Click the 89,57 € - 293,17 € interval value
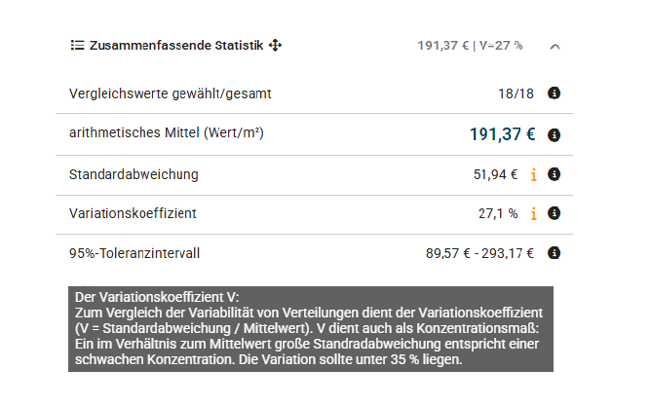651x407 pixels. click(479, 253)
